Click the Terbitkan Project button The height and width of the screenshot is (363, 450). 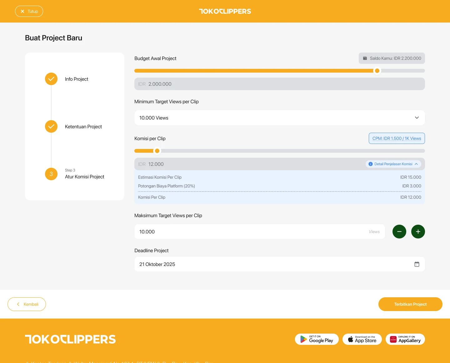coord(410,304)
